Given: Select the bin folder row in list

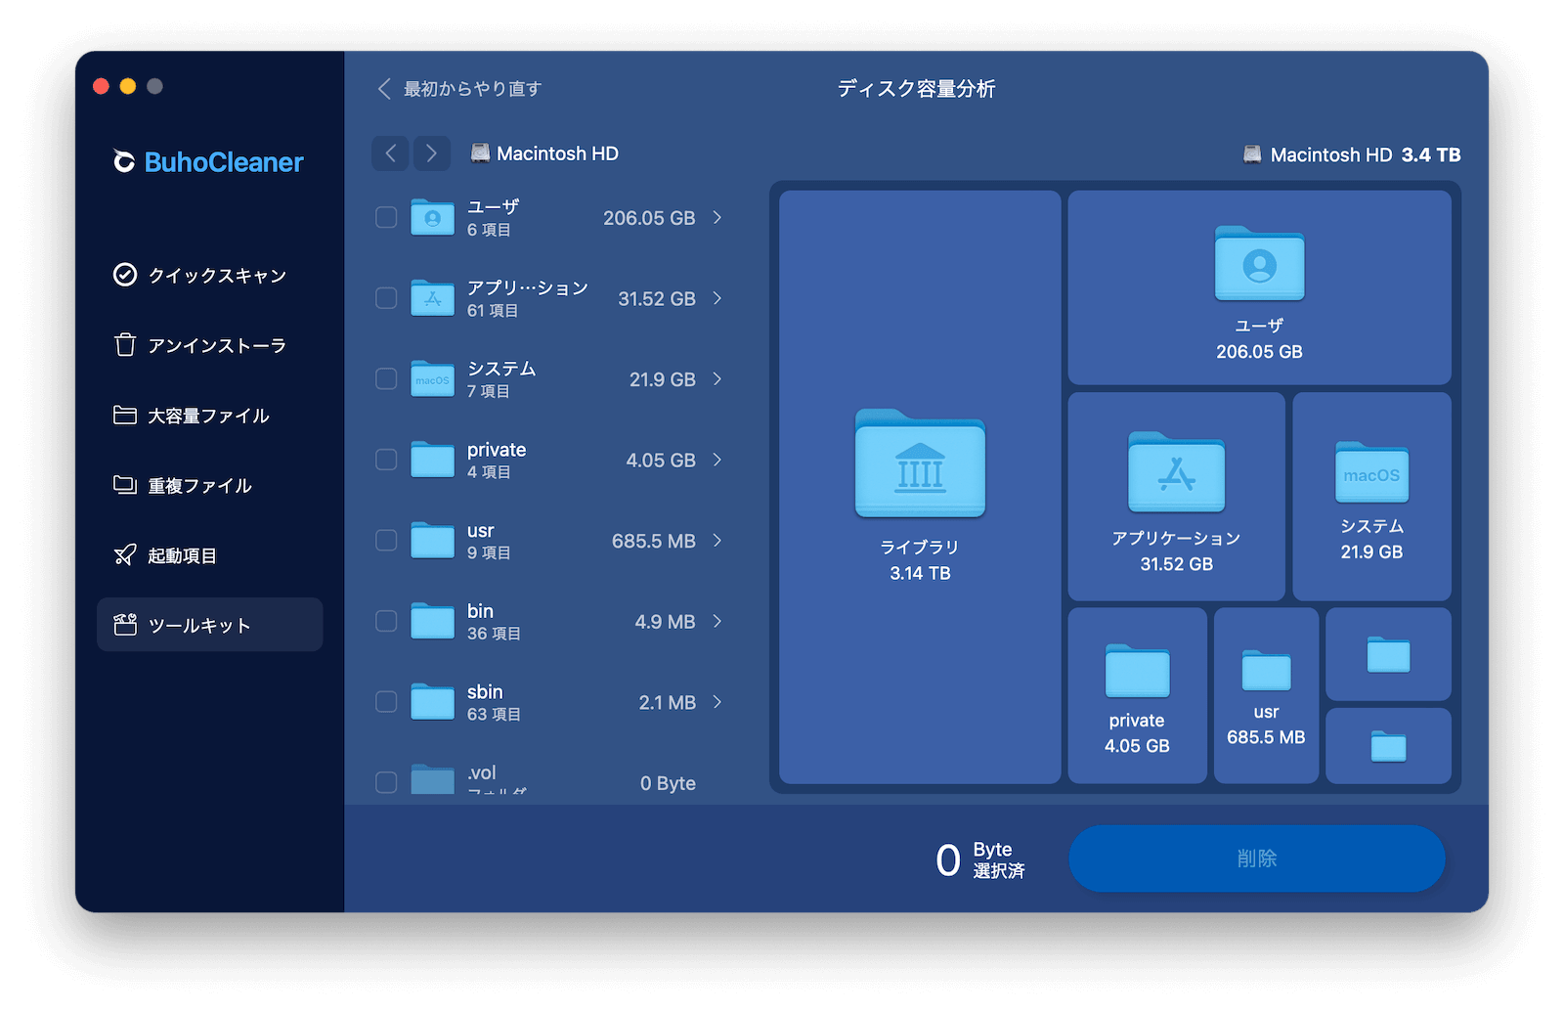Looking at the screenshot, I should coord(547,622).
